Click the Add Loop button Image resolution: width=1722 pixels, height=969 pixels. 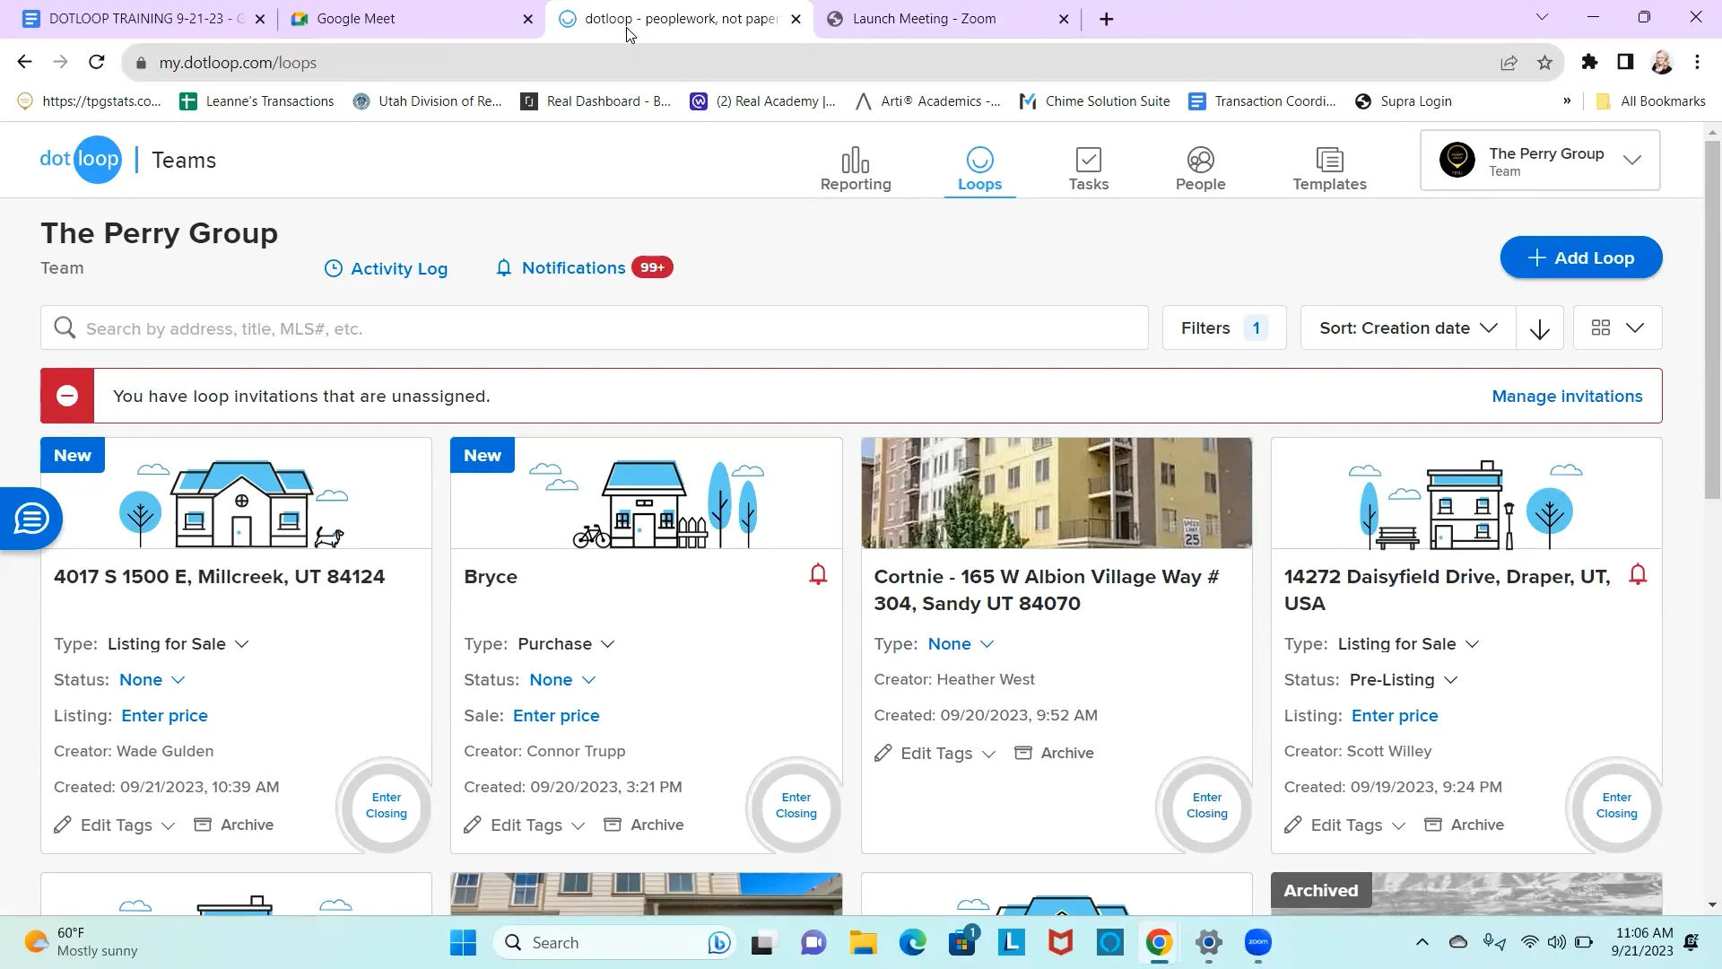(x=1580, y=258)
